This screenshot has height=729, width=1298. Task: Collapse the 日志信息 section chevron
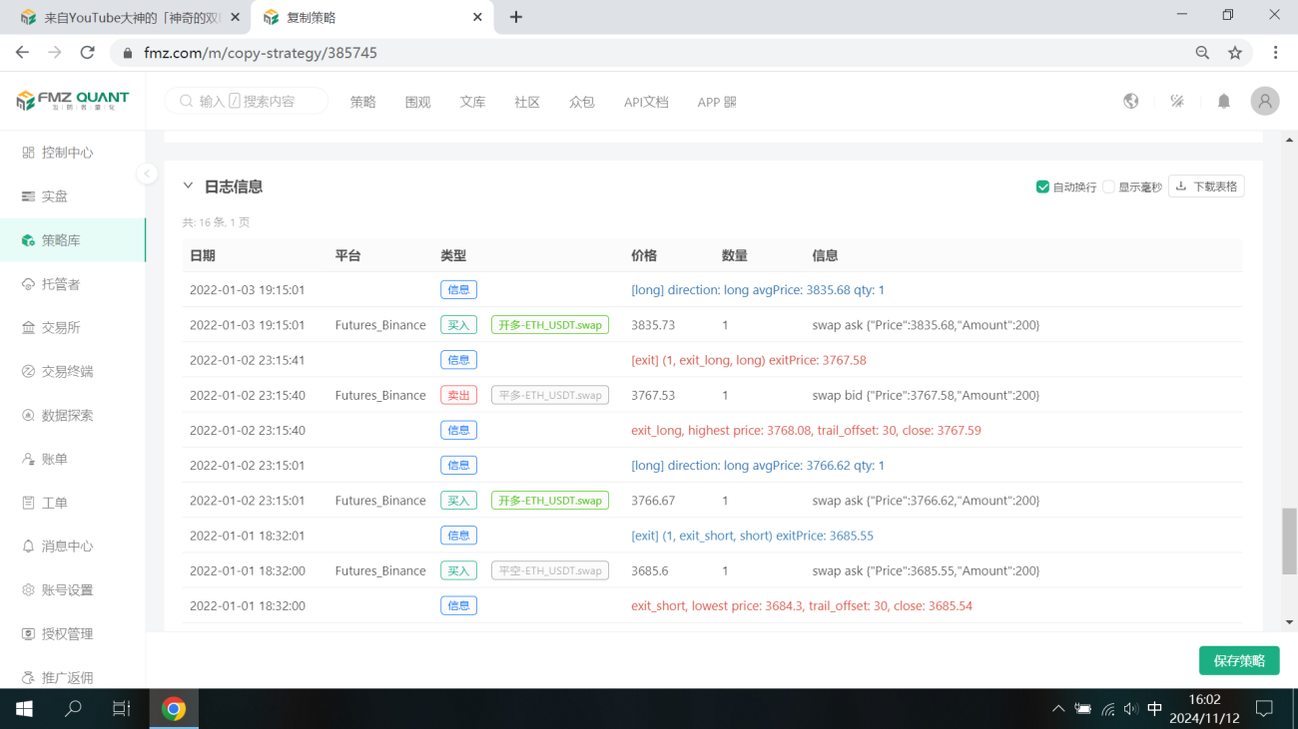point(188,186)
